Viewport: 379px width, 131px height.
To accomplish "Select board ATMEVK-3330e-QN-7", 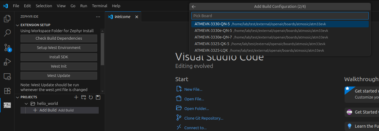I will tap(280, 37).
